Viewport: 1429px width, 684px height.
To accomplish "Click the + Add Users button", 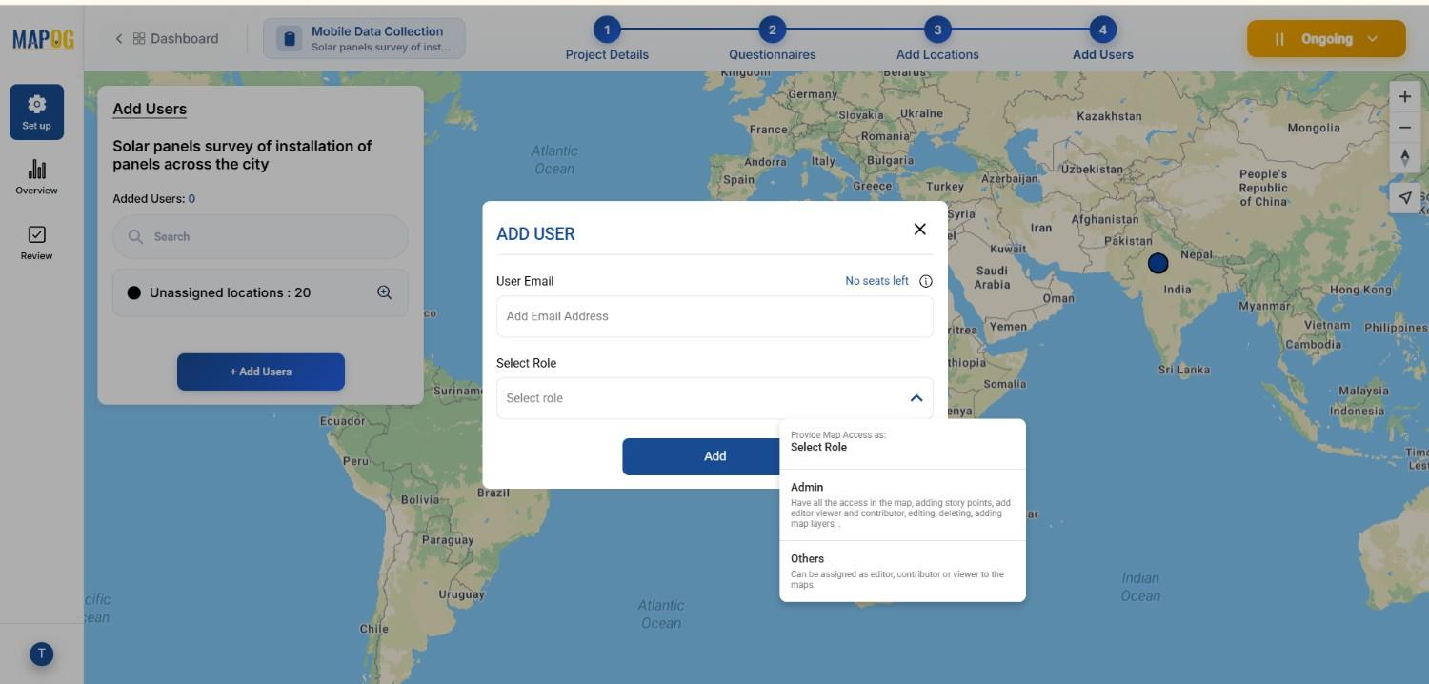I will pos(260,371).
